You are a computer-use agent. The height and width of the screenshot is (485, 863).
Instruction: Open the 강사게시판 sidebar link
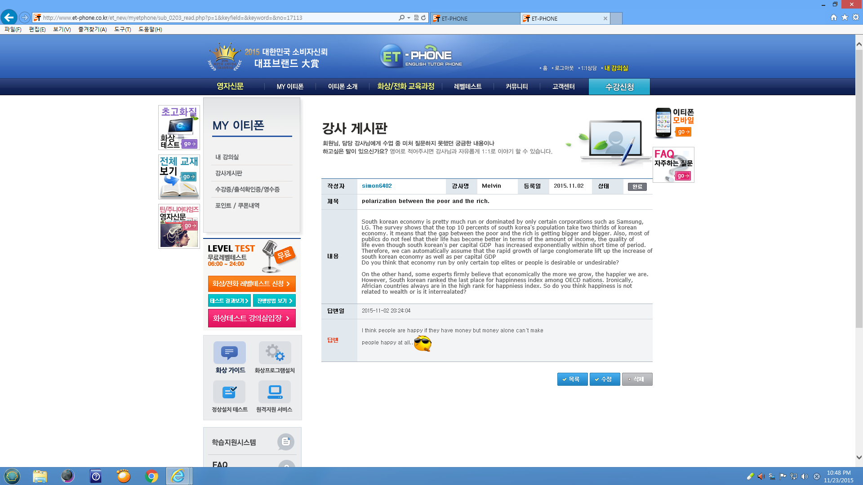click(x=228, y=173)
